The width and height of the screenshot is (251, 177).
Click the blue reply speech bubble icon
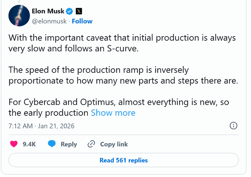click(52, 144)
